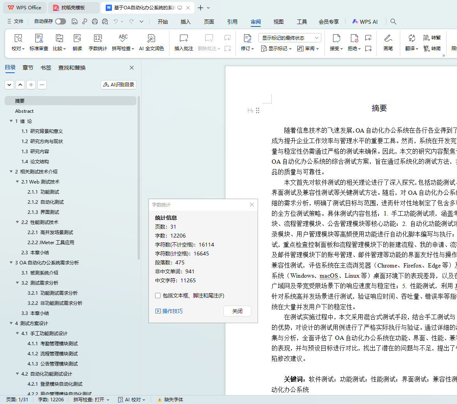Click the AI识别目录 button
The image size is (457, 404).
[119, 84]
